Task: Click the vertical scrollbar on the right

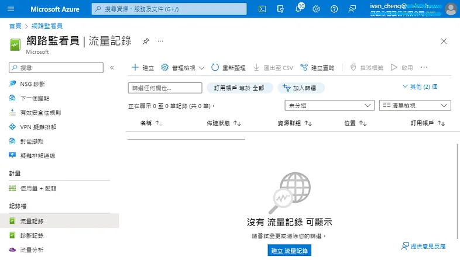Action: point(458,191)
